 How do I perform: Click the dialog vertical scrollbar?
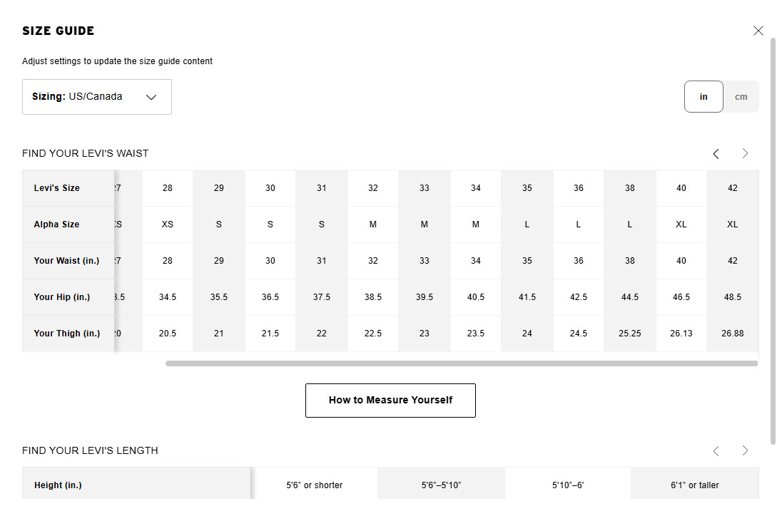pyautogui.click(x=773, y=241)
